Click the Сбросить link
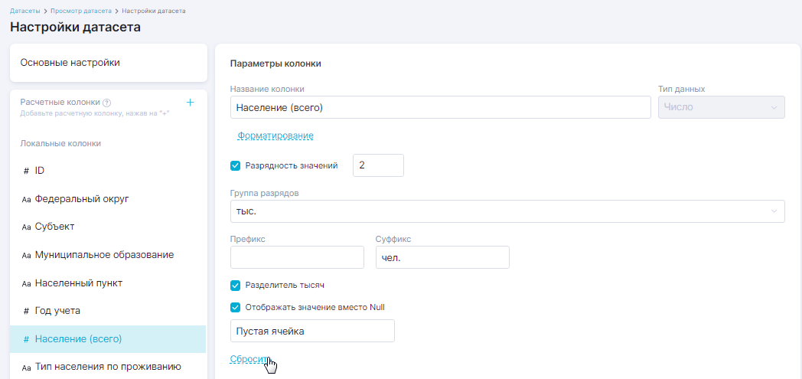This screenshot has height=379, width=802. click(249, 359)
